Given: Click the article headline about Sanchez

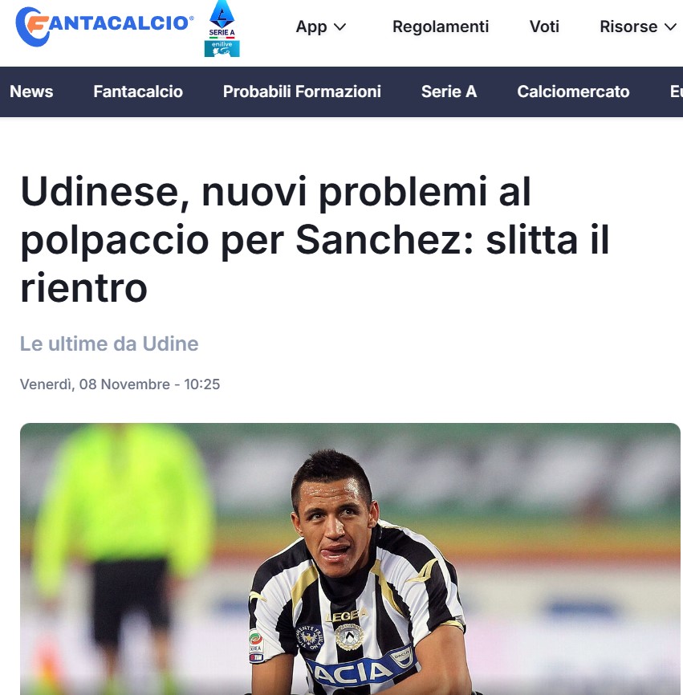Looking at the screenshot, I should (315, 240).
